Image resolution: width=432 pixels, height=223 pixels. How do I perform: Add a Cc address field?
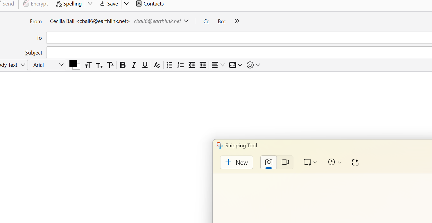click(x=206, y=21)
